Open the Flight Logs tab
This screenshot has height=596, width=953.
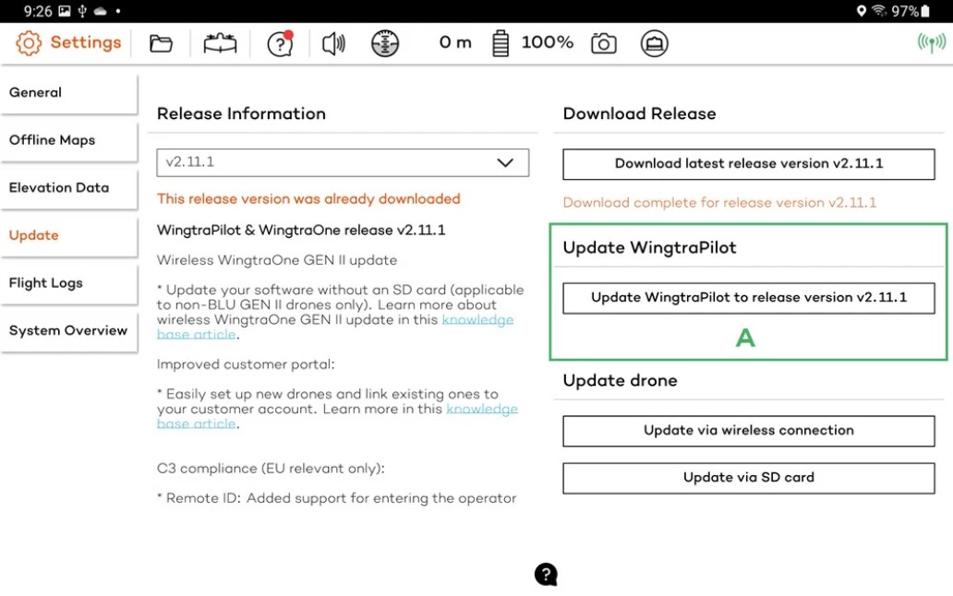69,283
